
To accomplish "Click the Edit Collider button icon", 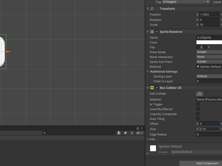I will coord(200,94).
